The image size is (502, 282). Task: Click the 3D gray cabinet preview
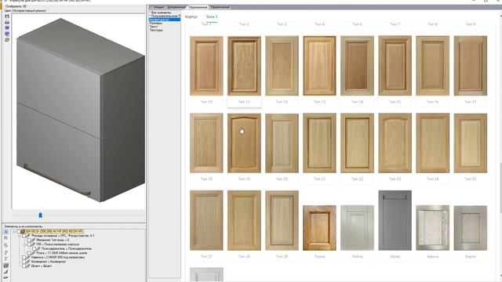click(x=80, y=110)
